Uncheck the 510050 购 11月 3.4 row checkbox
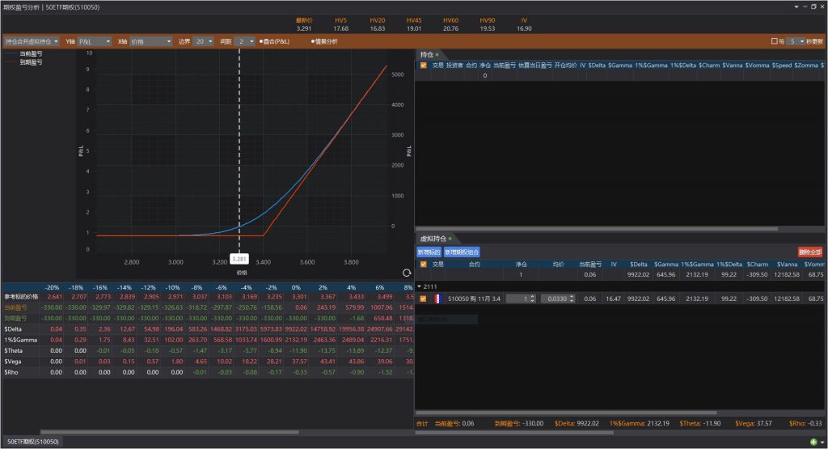 point(424,299)
